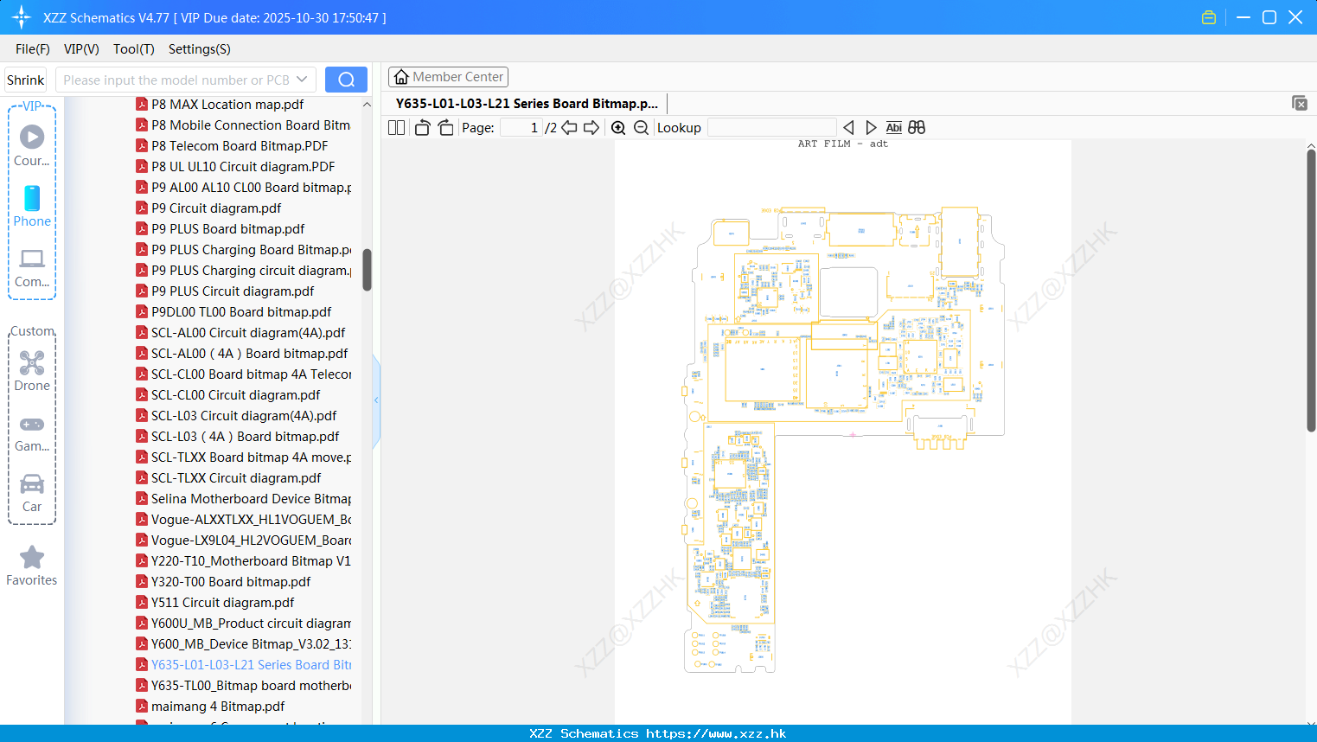Viewport: 1317px width, 742px height.
Task: Go to previous page with left arrow
Action: (x=569, y=127)
